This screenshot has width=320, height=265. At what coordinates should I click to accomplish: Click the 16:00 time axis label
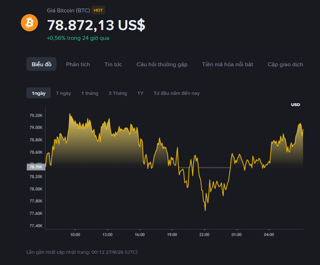tap(140, 235)
